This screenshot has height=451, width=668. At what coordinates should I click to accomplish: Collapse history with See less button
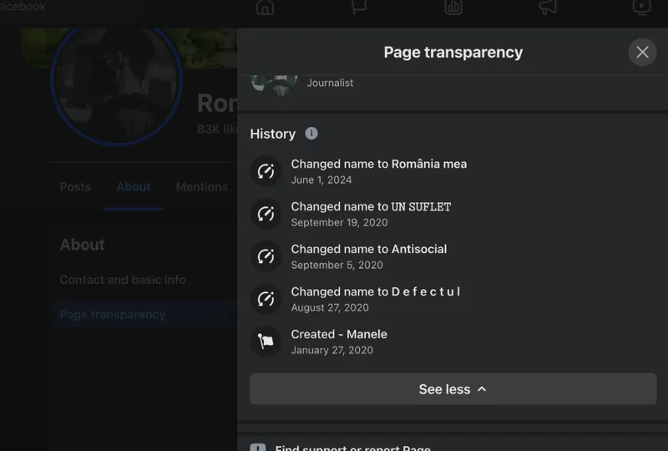(453, 389)
